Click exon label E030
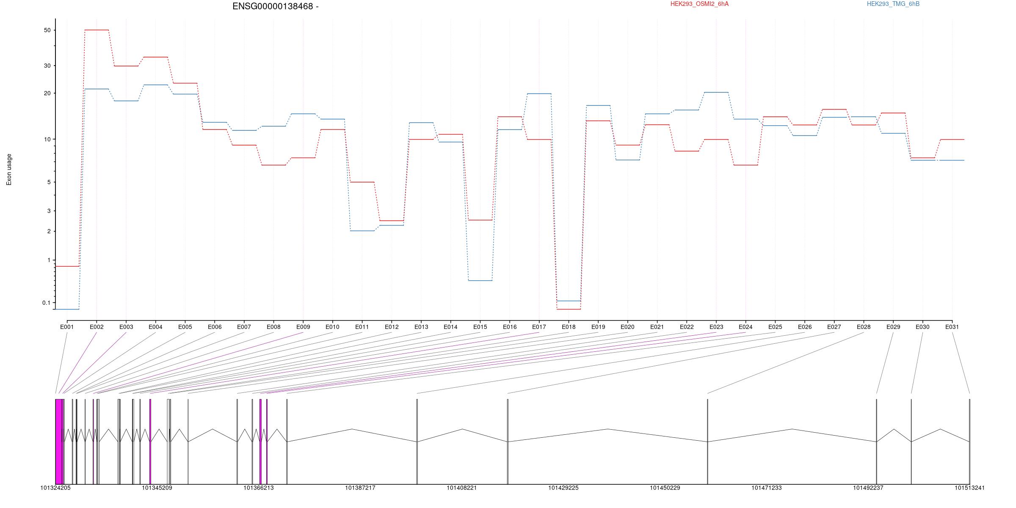1016x508 pixels. click(922, 327)
